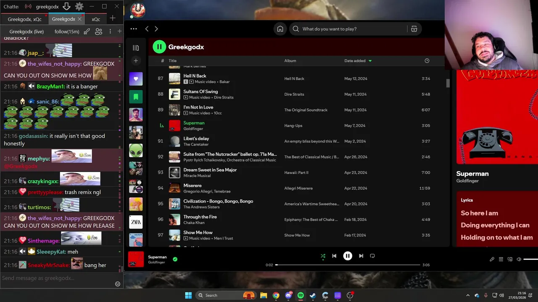Click the Superman title in now-playing panel
This screenshot has height=302, width=538.
(472, 174)
